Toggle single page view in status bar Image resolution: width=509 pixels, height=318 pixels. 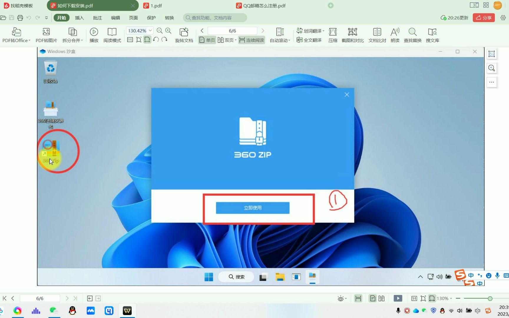[373, 298]
